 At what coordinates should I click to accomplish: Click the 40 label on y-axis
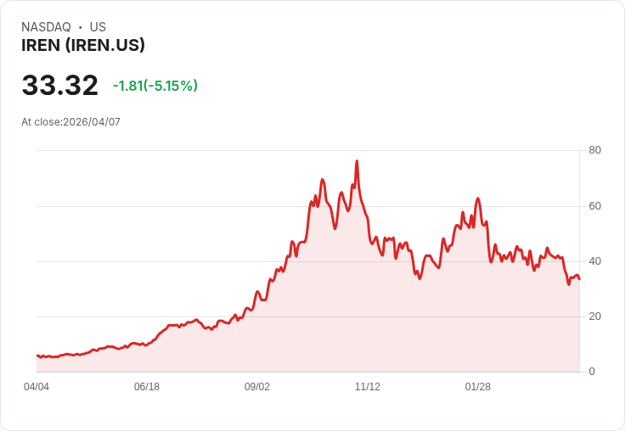coord(594,261)
